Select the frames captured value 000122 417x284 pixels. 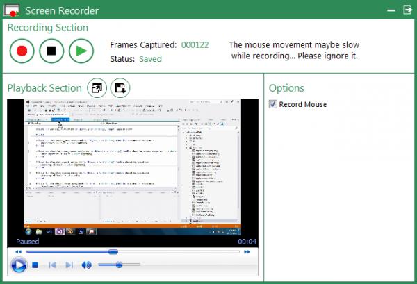coord(195,45)
